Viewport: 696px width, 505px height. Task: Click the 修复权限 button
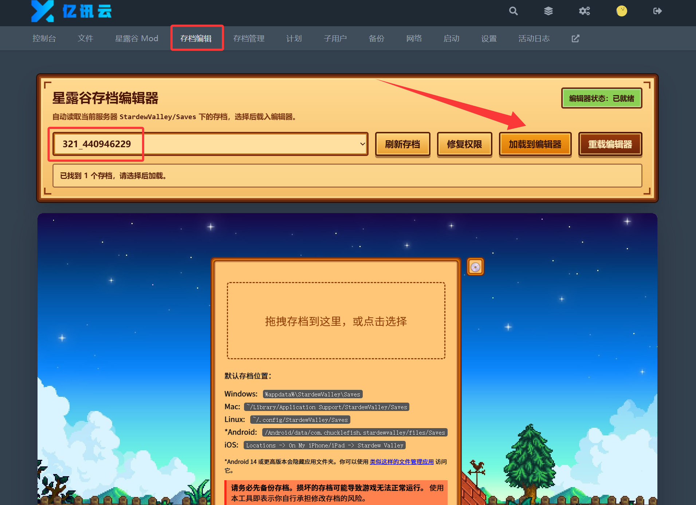(464, 144)
